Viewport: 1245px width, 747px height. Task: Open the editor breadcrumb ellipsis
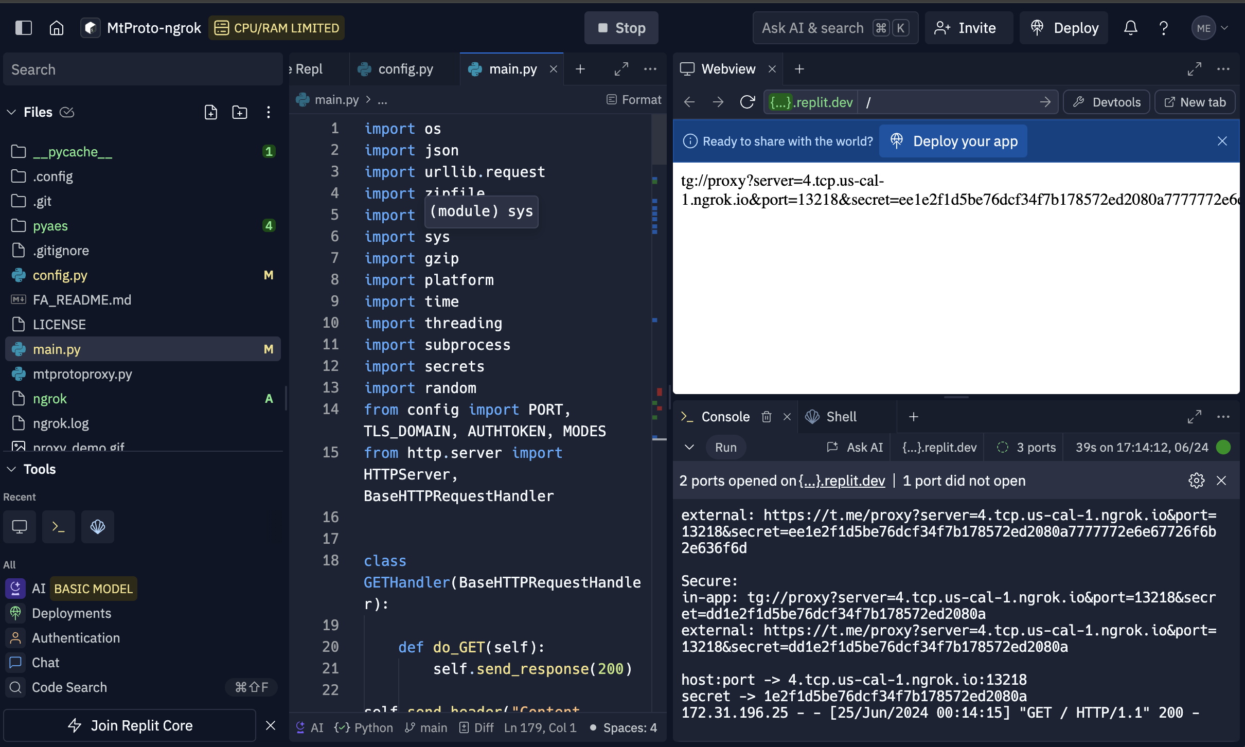point(382,100)
